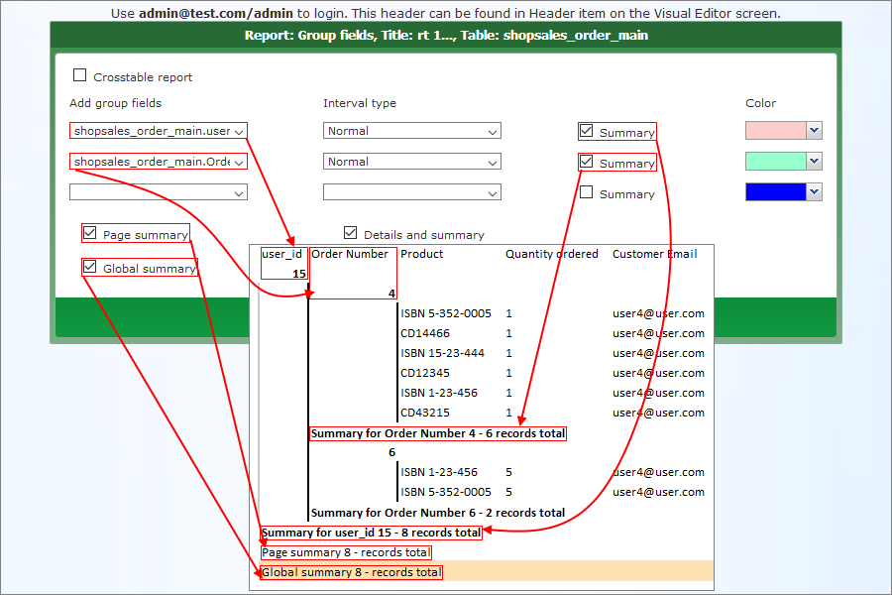Image resolution: width=892 pixels, height=595 pixels.
Task: Open the blue color picker arrow
Action: [815, 192]
